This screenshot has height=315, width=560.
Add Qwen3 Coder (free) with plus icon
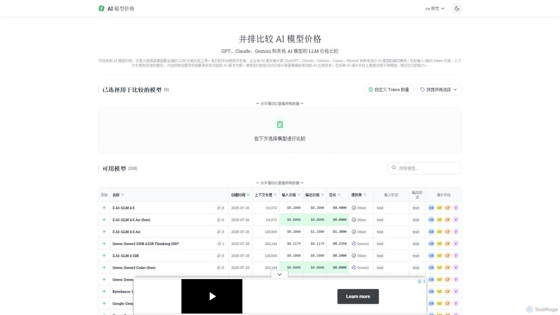(104, 267)
